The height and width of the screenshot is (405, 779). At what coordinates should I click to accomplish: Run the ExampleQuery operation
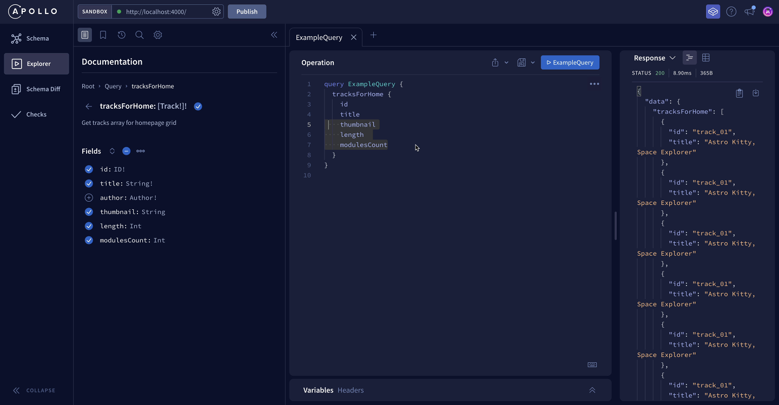tap(570, 63)
